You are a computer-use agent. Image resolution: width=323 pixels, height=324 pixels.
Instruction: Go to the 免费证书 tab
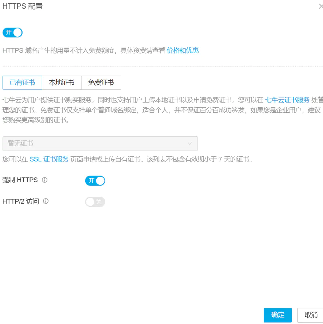tap(101, 83)
